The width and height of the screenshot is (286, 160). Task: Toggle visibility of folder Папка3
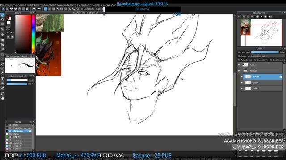pyautogui.click(x=239, y=71)
